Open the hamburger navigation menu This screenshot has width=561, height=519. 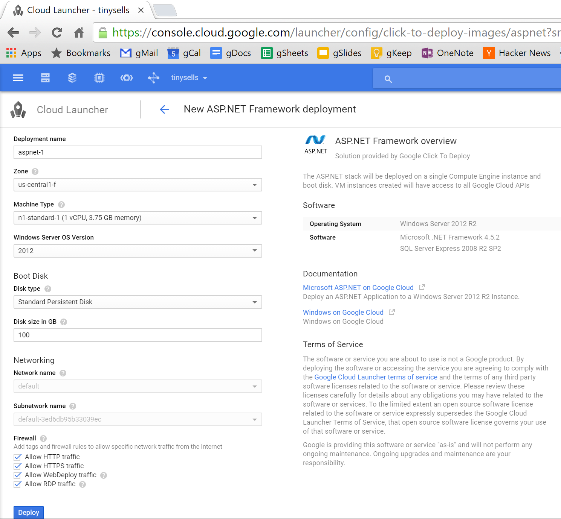[18, 78]
